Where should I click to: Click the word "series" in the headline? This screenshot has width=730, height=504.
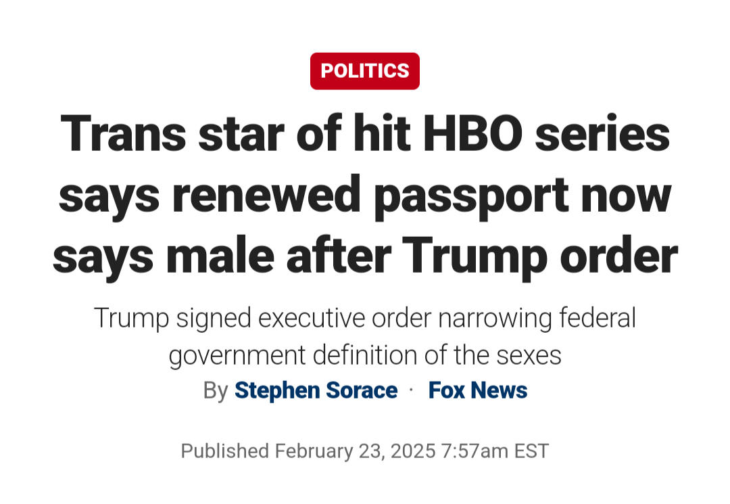coord(602,134)
